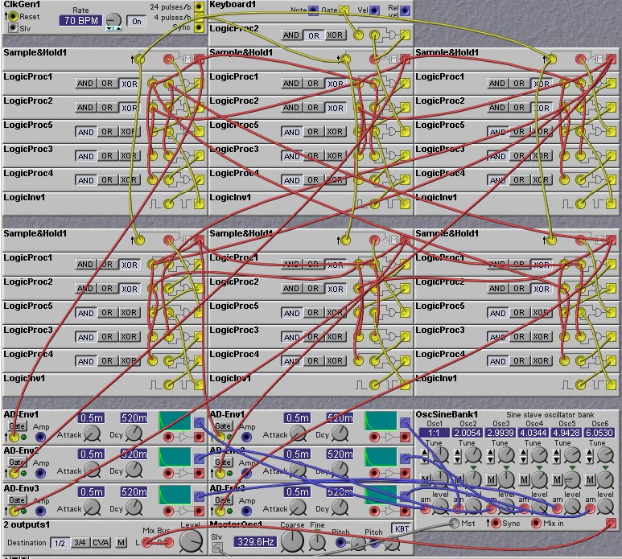
Task: Select 3/4 destination on 2 outputs1
Action: [80, 543]
